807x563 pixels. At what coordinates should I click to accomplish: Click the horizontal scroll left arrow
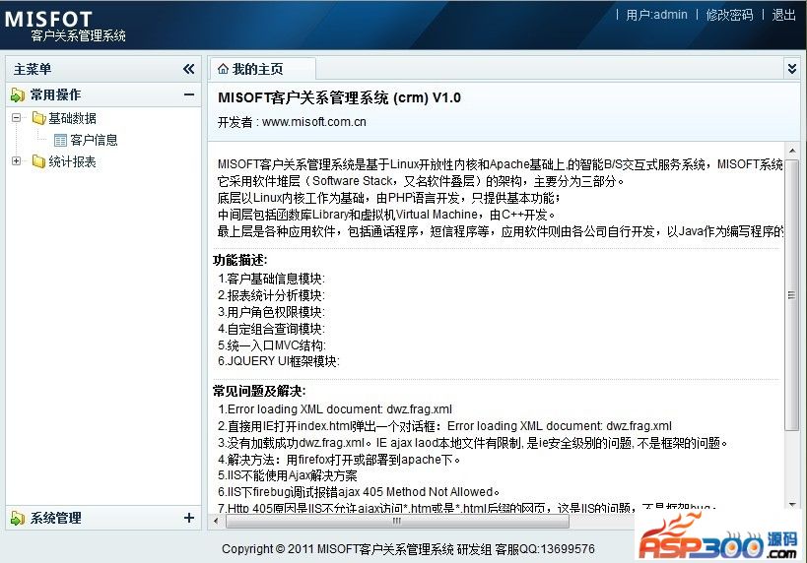(x=216, y=521)
